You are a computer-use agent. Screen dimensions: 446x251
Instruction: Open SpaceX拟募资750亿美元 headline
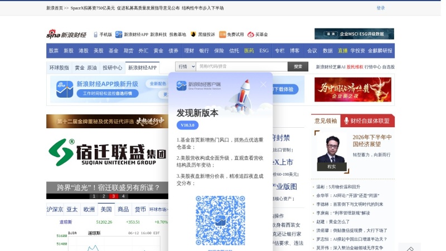click(x=93, y=8)
